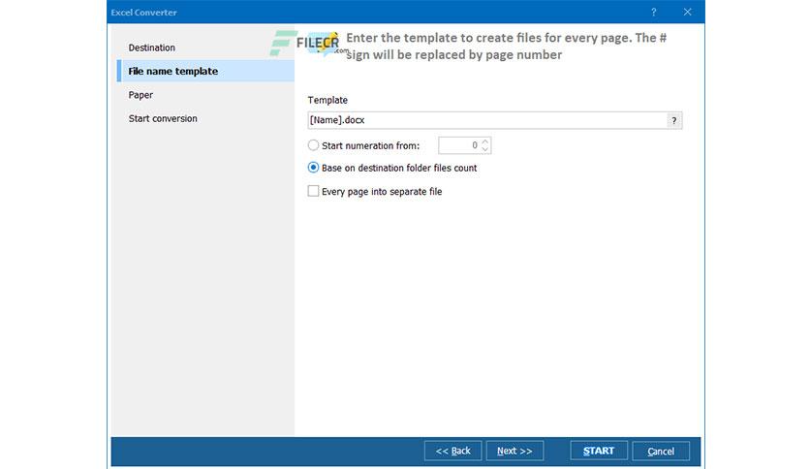
Task: Open title bar help question mark
Action: (653, 12)
